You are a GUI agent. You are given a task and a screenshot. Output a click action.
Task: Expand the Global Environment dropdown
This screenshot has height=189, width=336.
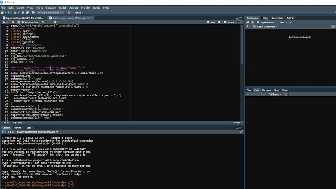coord(265,27)
